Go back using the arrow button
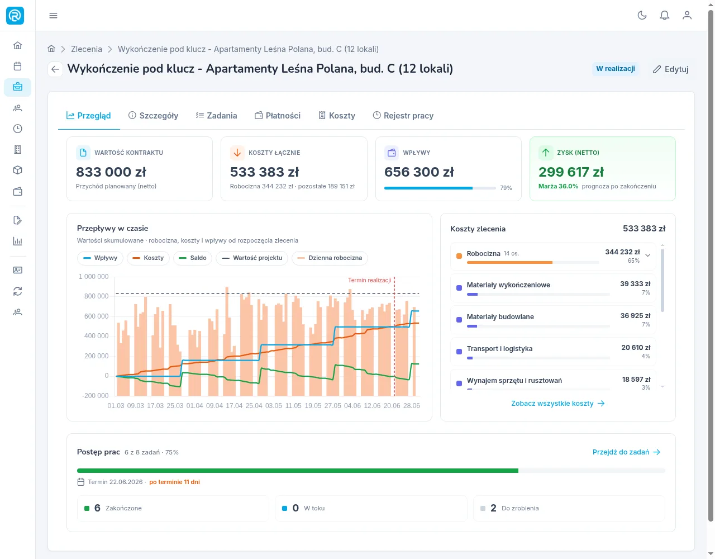 tap(55, 69)
